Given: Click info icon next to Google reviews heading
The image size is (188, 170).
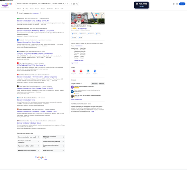Looking at the screenshot, I should click(81, 83).
